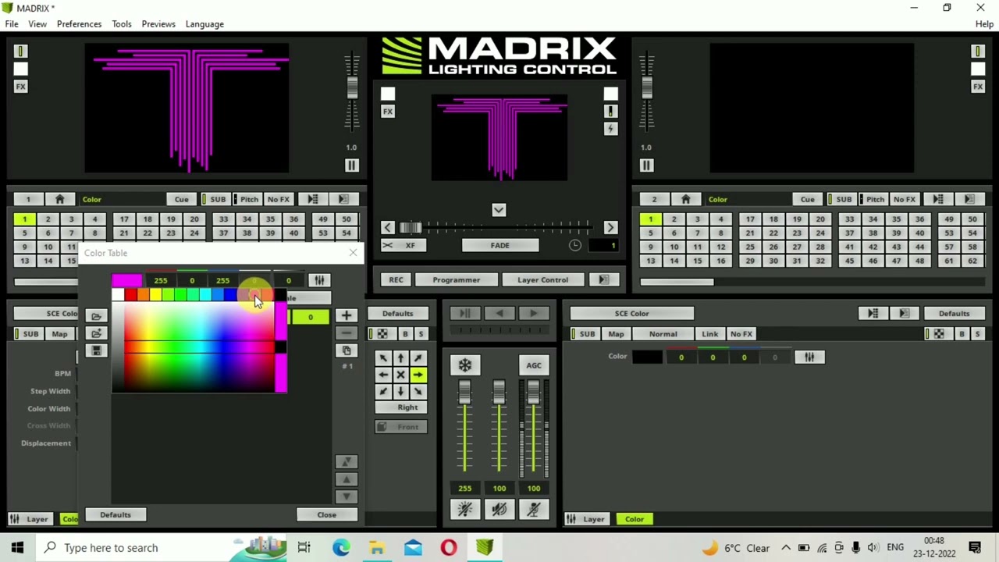The image size is (999, 562).
Task: Select the left direction arrow
Action: (383, 375)
